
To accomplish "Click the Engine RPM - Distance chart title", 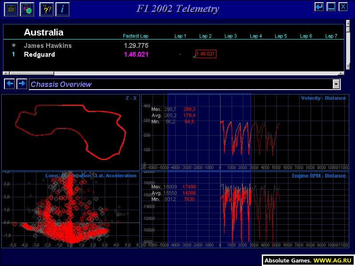I will click(x=319, y=176).
